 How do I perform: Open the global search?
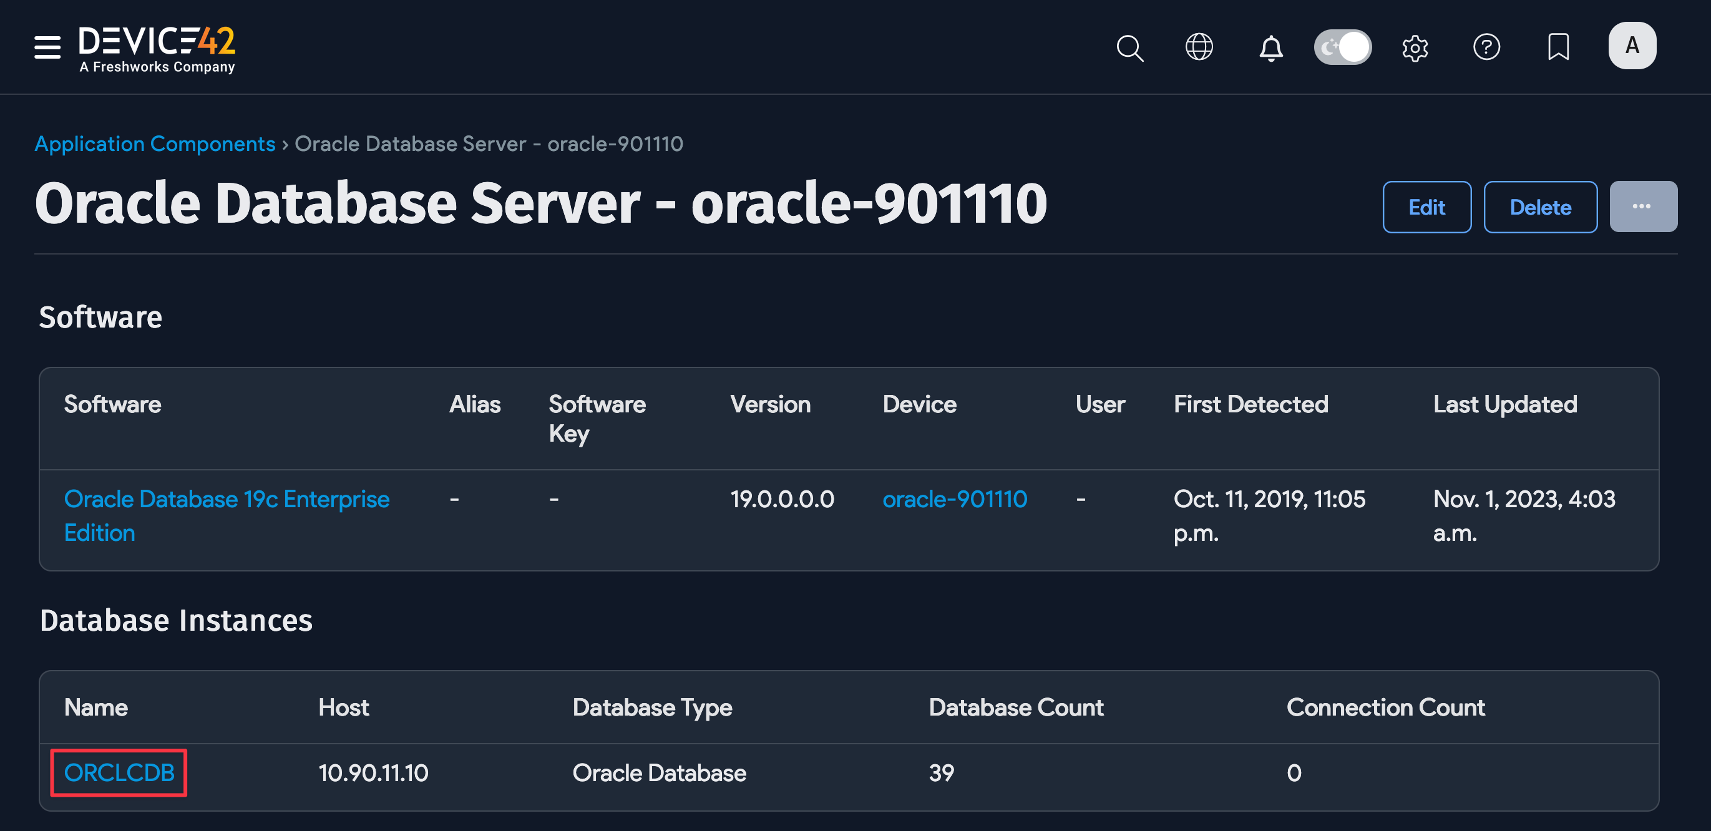[x=1129, y=48]
